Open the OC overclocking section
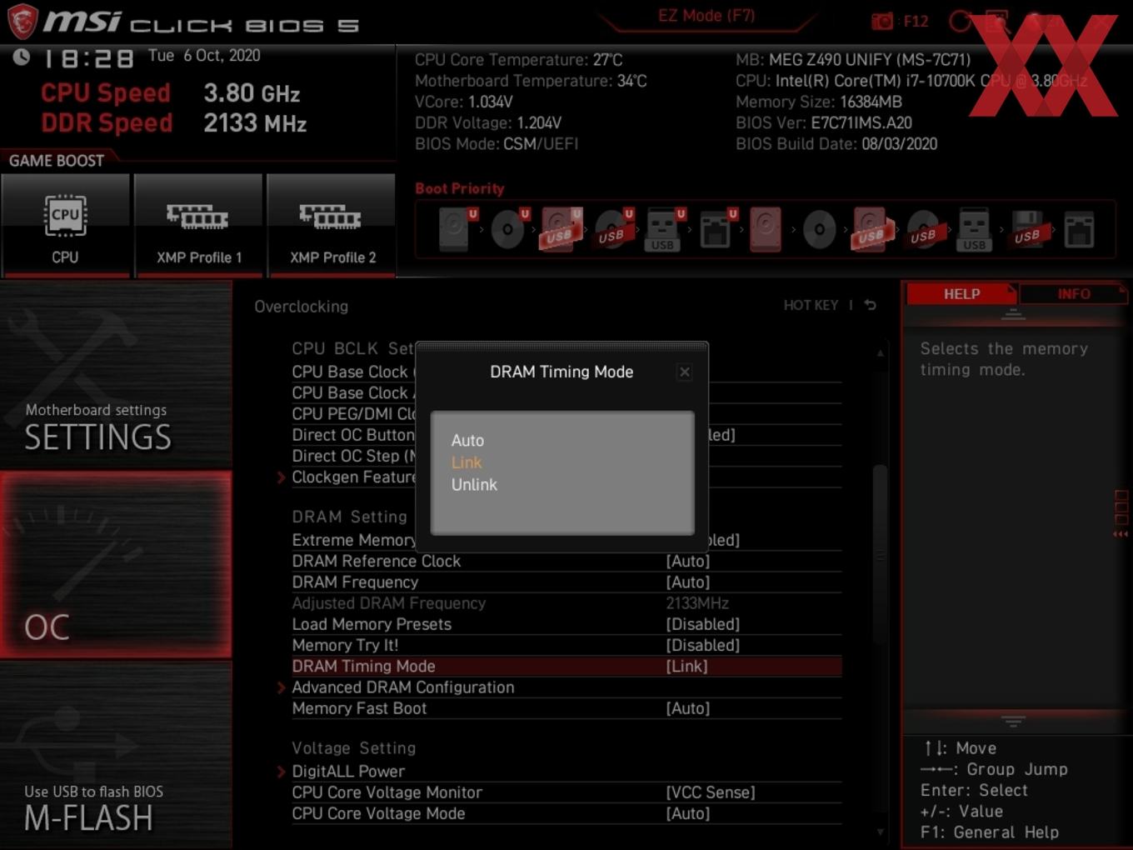This screenshot has height=850, width=1133. pyautogui.click(x=116, y=565)
